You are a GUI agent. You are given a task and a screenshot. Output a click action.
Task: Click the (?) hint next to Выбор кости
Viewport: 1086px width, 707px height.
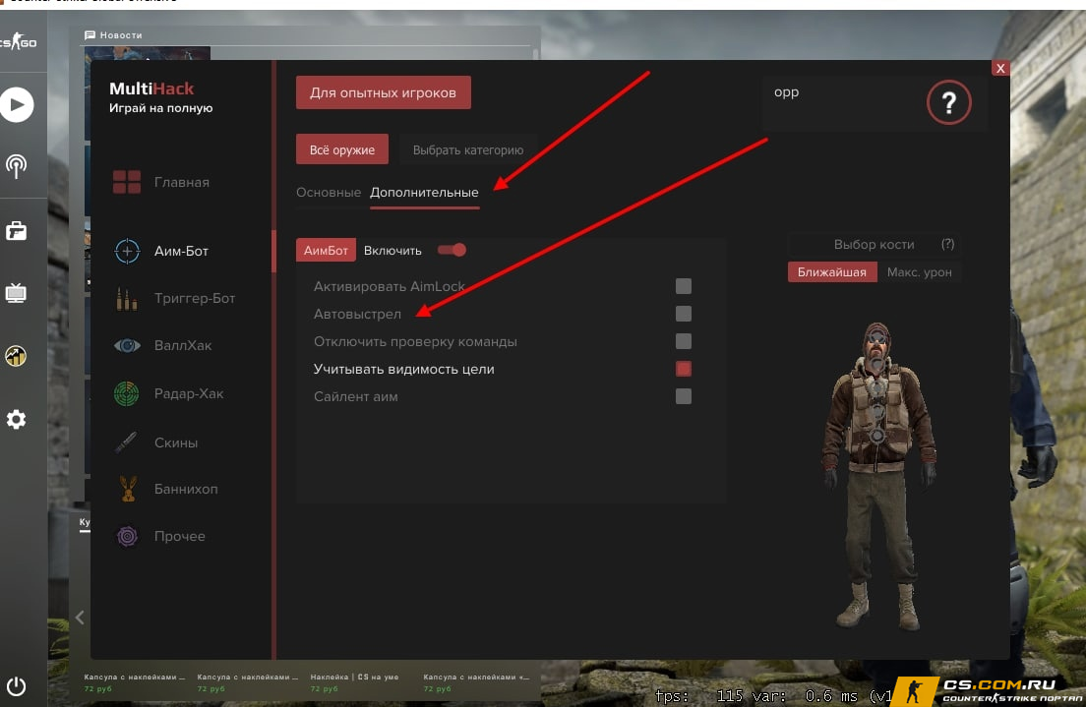[947, 244]
